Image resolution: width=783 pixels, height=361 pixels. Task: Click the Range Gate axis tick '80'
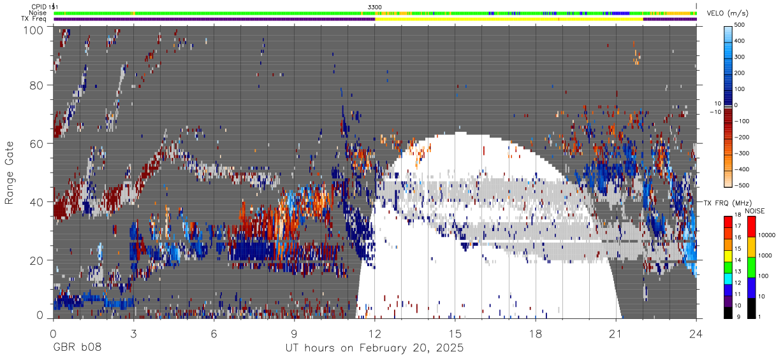[x=38, y=85]
